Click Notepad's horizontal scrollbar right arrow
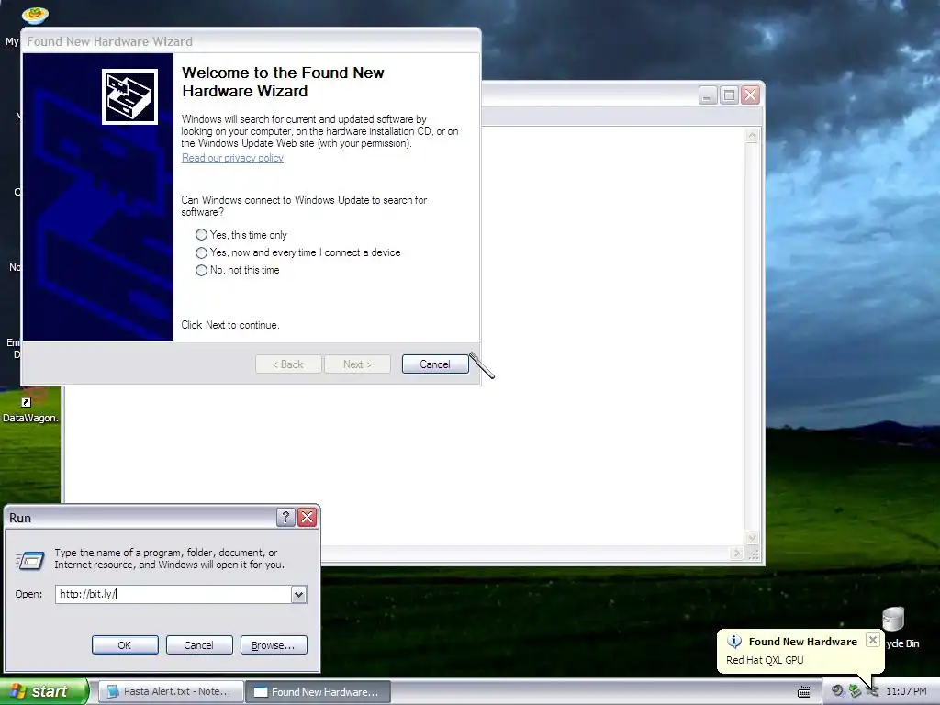The width and height of the screenshot is (940, 705). click(x=737, y=554)
